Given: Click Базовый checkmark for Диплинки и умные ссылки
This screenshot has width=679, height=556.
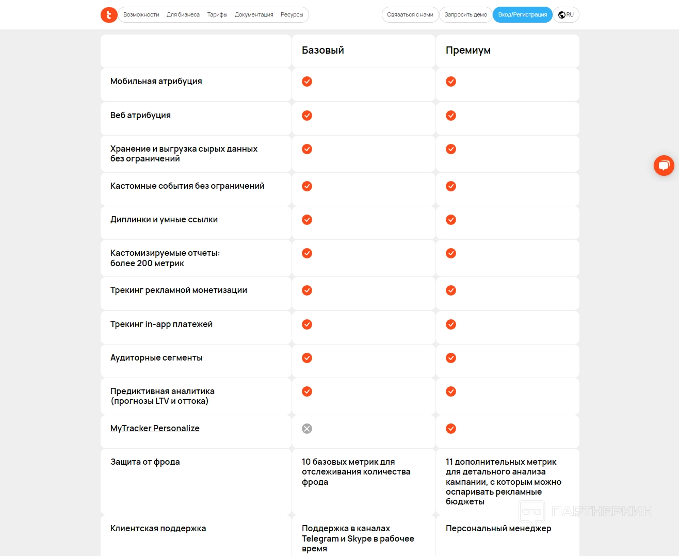Looking at the screenshot, I should [x=307, y=220].
